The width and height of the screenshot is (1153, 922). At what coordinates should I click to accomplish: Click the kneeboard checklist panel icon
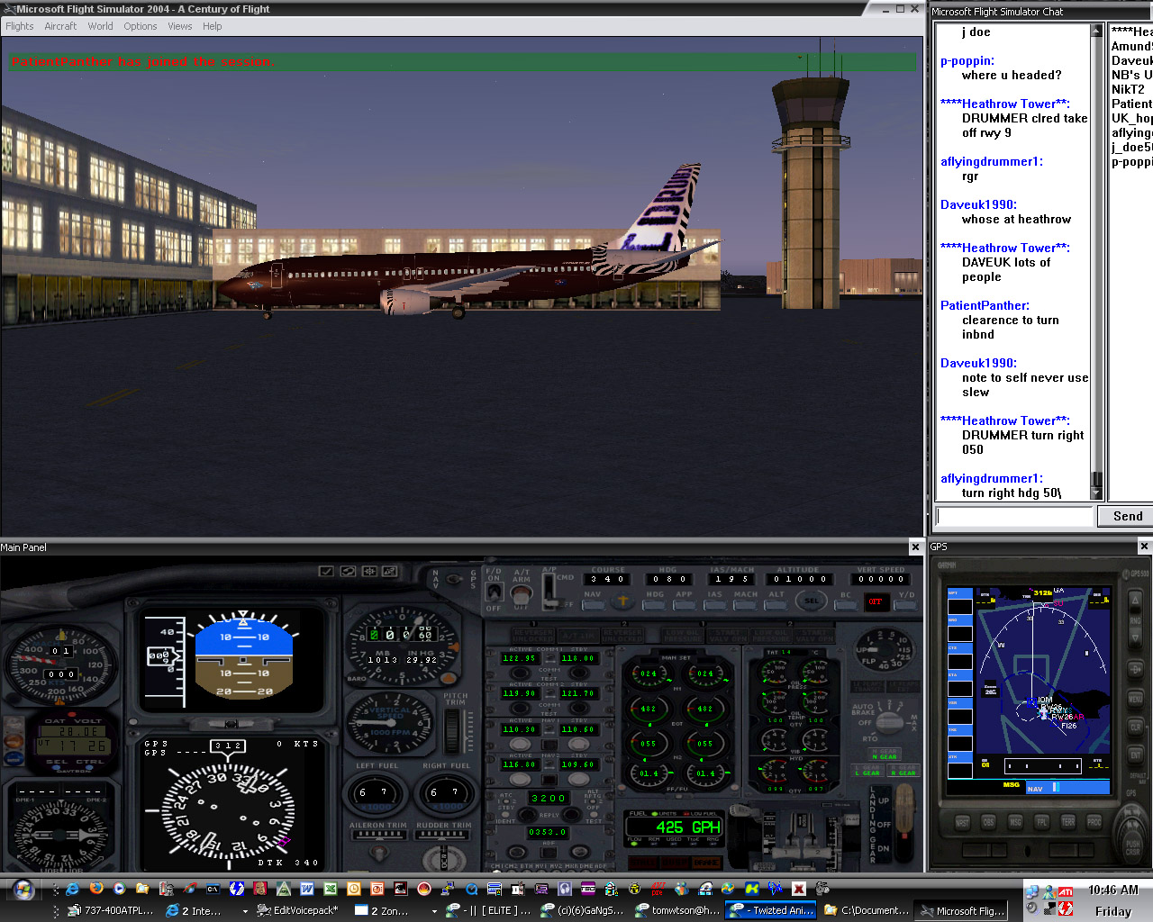(327, 571)
